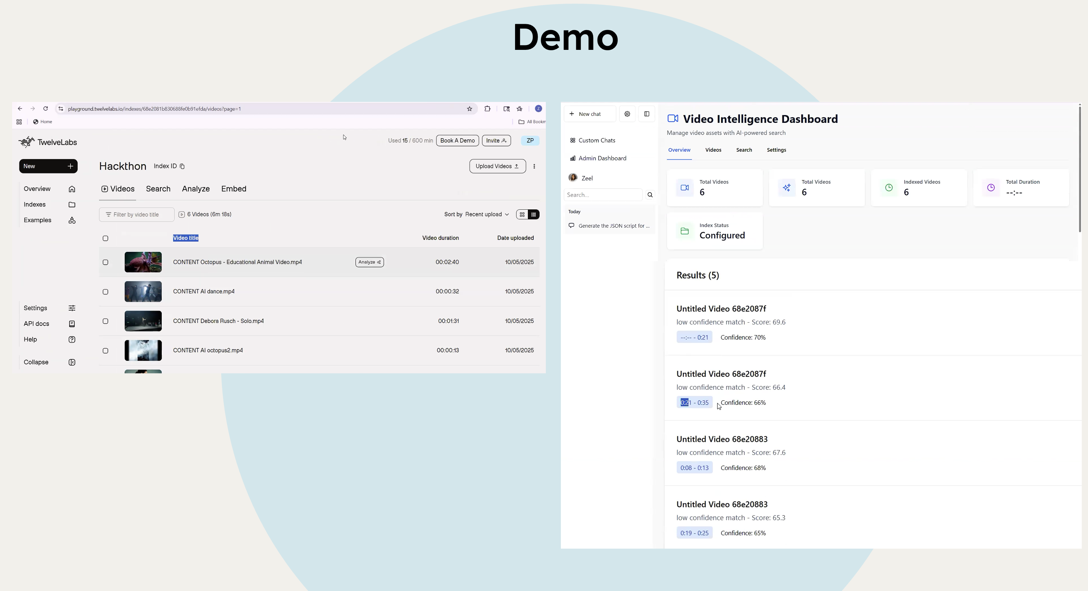
Task: Open chat settings gear icon
Action: (x=627, y=114)
